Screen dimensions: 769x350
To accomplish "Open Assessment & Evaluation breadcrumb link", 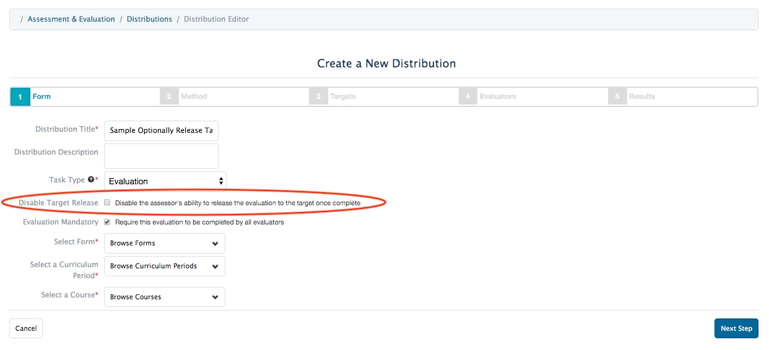I will 71,19.
